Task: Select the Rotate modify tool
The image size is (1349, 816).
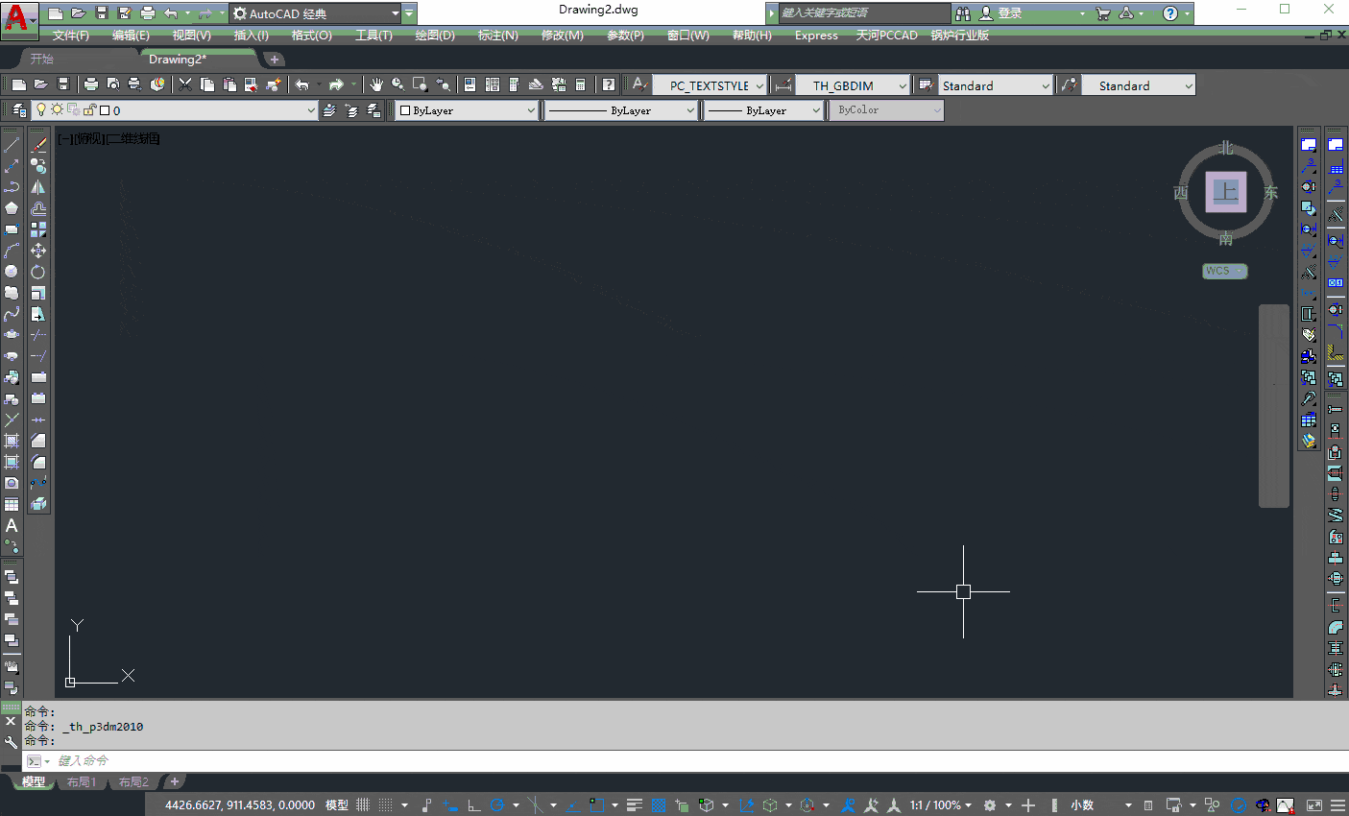Action: tap(38, 272)
